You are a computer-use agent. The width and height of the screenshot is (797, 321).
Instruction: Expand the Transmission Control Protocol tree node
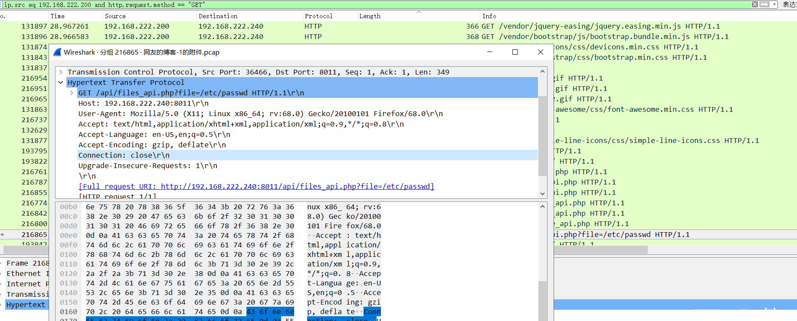pyautogui.click(x=61, y=72)
